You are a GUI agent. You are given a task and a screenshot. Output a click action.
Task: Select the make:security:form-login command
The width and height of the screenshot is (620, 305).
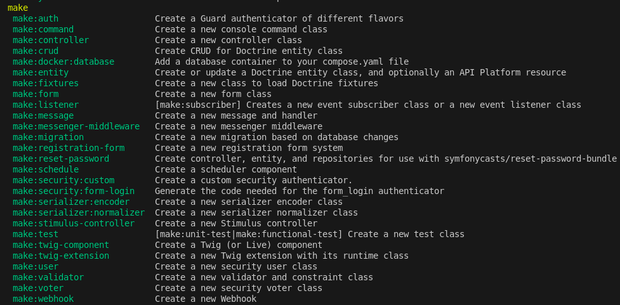pyautogui.click(x=73, y=191)
